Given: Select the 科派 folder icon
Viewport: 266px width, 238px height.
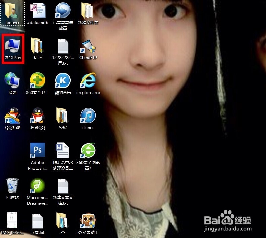Looking at the screenshot, I should point(37,45).
